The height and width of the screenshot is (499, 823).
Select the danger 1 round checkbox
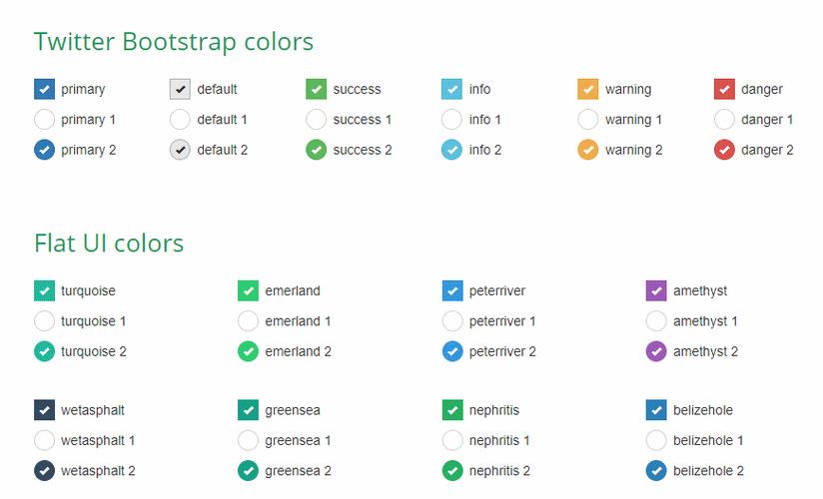pyautogui.click(x=724, y=120)
